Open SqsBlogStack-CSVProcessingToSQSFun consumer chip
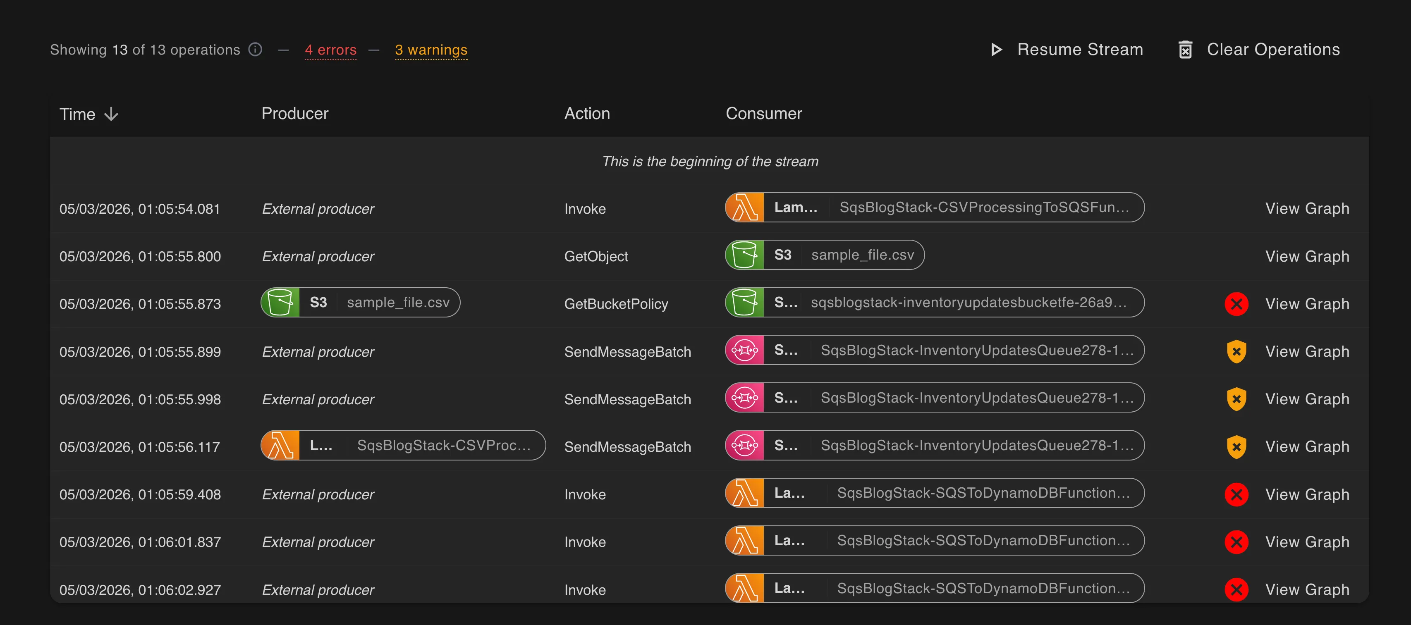The image size is (1411, 625). pos(935,208)
